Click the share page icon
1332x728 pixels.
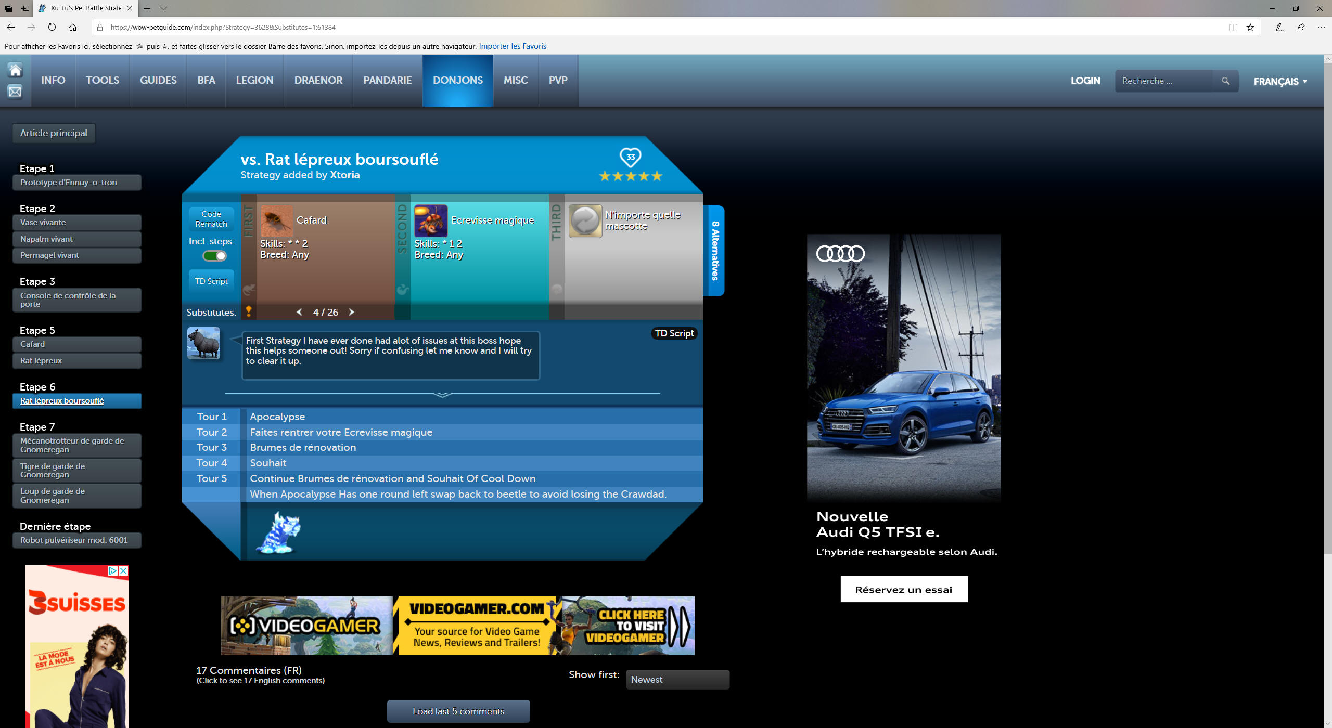click(1300, 27)
